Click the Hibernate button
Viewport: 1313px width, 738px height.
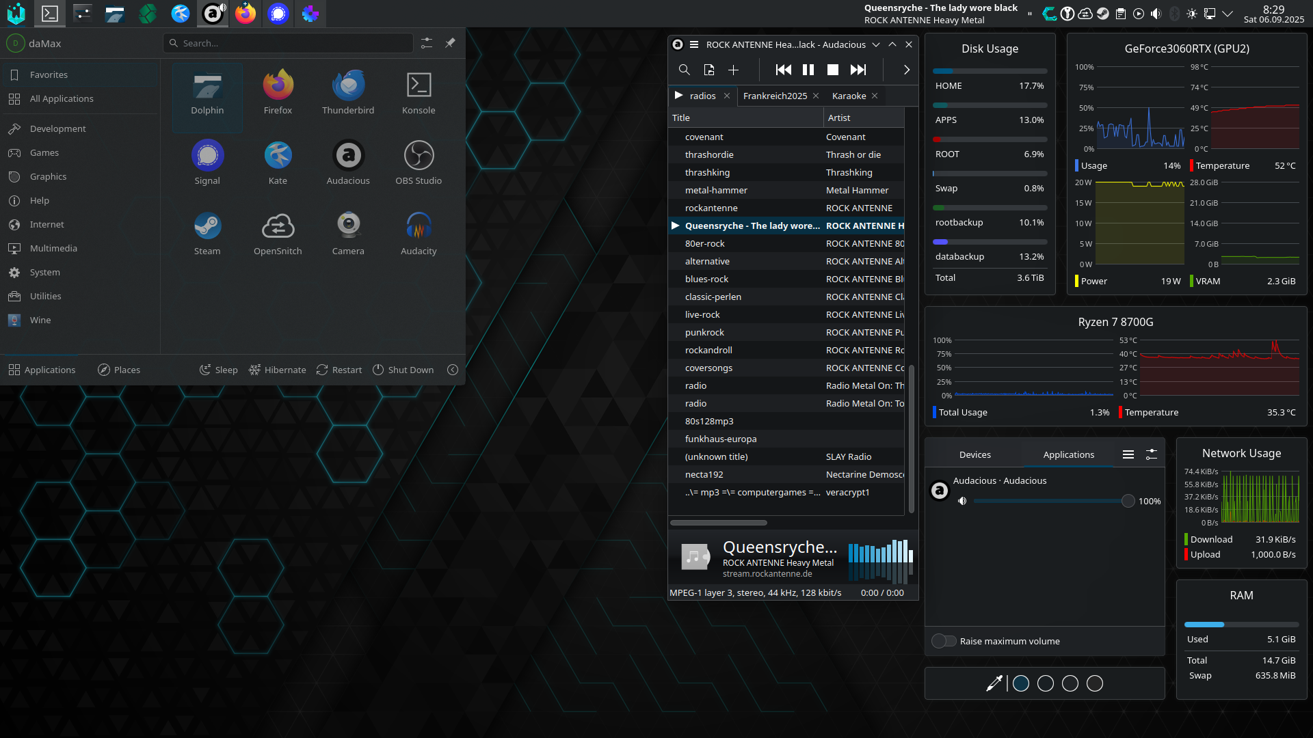coord(278,370)
